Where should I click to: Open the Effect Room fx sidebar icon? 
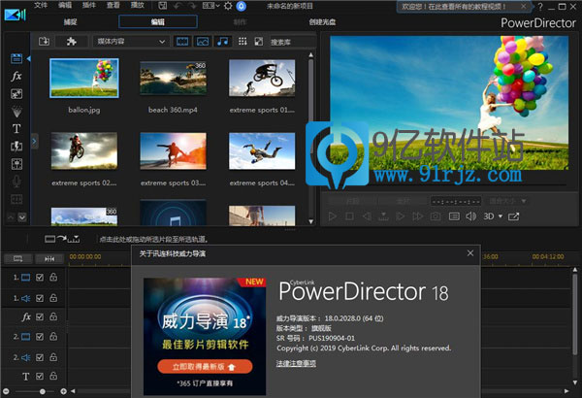16,76
